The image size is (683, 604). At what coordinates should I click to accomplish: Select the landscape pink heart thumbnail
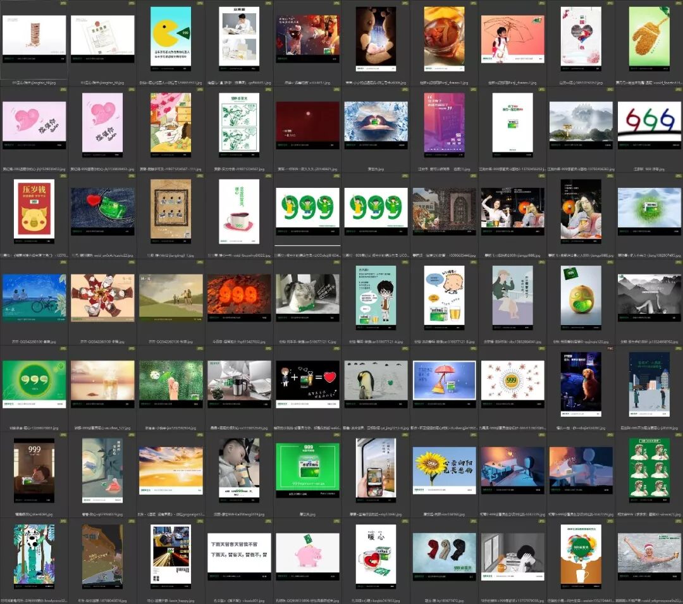click(34, 126)
